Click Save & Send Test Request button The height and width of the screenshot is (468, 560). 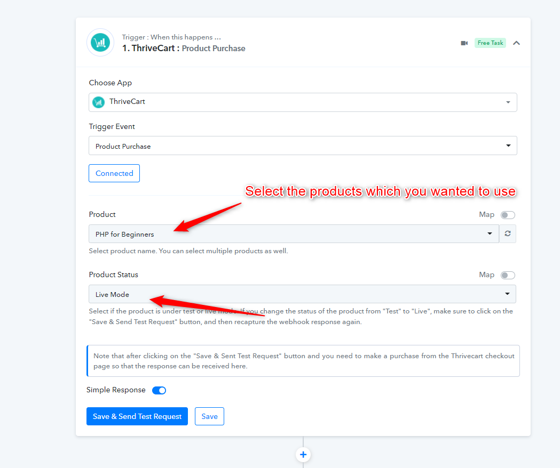click(x=137, y=416)
